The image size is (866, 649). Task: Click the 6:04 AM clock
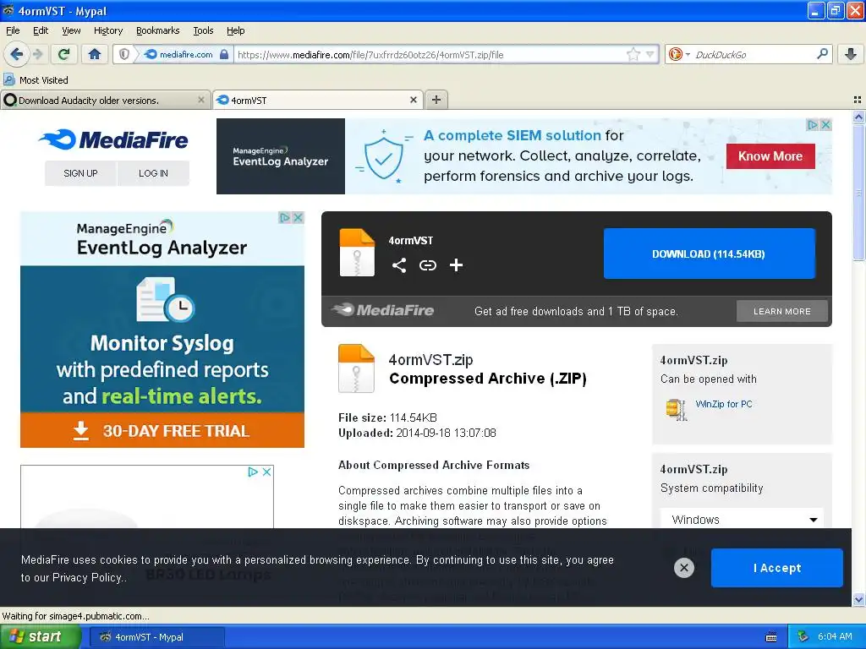coord(835,637)
